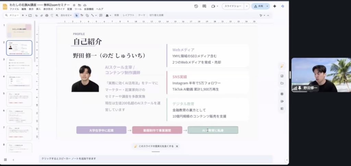Screen dimensions: 351x166
Task: Open the 合わせる zoom dropdown
Action: click(x=66, y=15)
